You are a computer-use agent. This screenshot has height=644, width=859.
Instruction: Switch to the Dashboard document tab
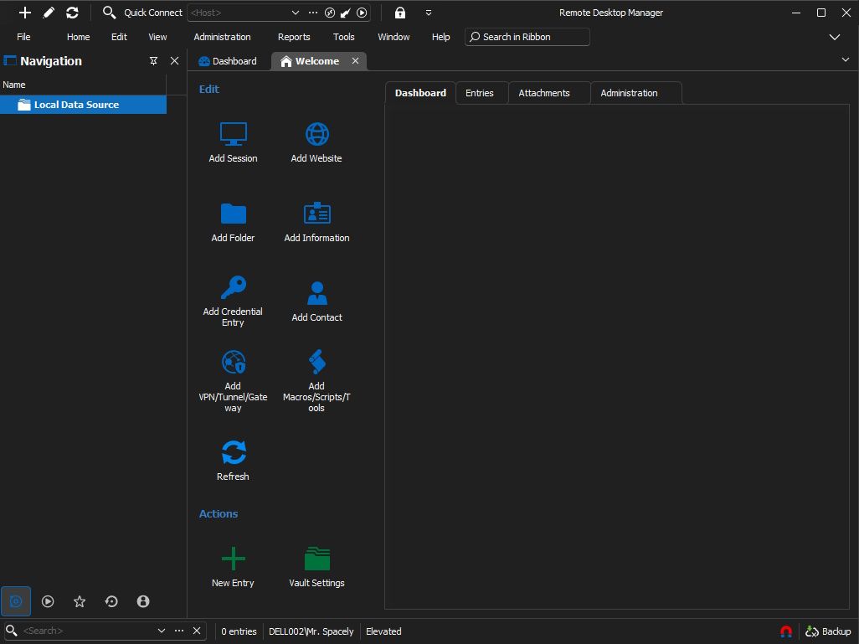(228, 61)
